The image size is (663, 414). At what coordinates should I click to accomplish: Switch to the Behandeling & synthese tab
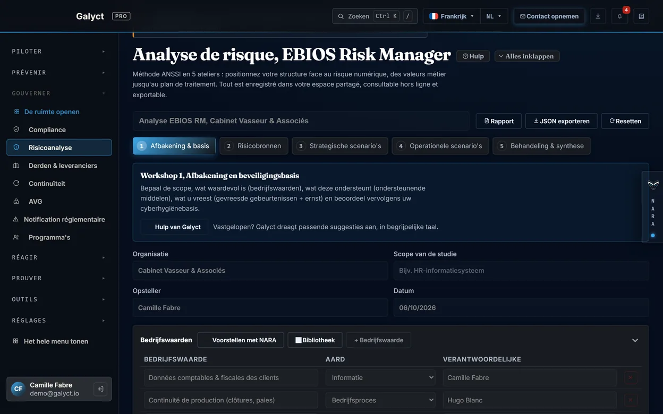point(541,146)
